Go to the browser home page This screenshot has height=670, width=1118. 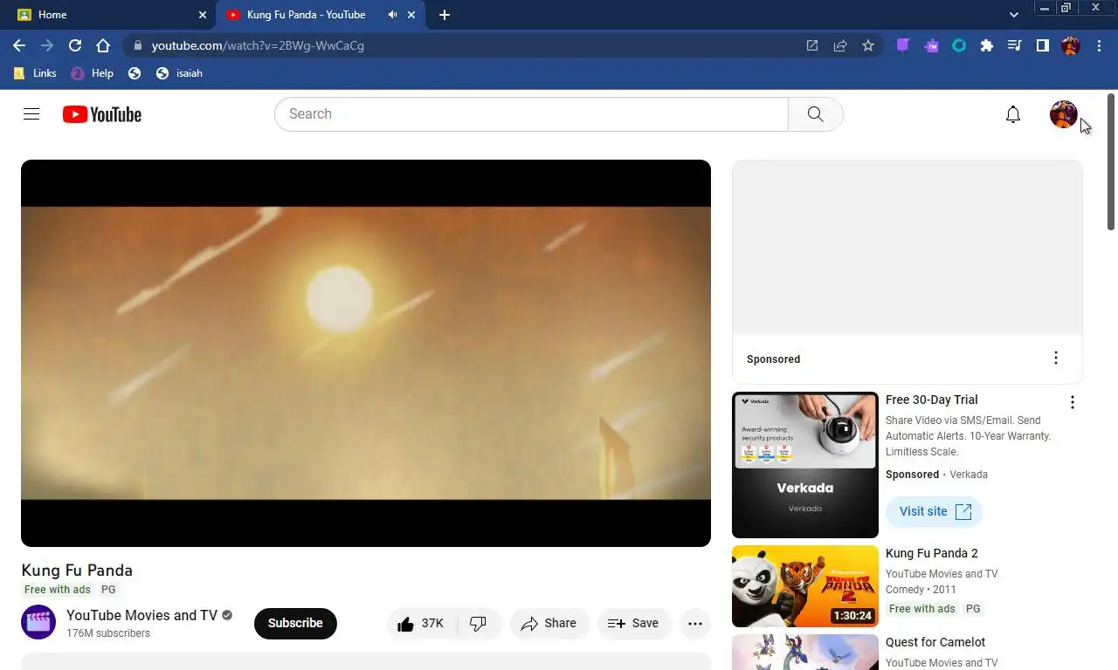(103, 45)
